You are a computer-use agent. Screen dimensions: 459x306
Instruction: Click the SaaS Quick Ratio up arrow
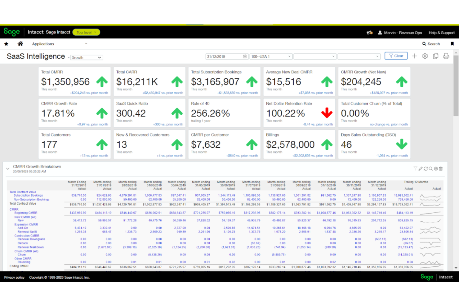[x=177, y=113]
